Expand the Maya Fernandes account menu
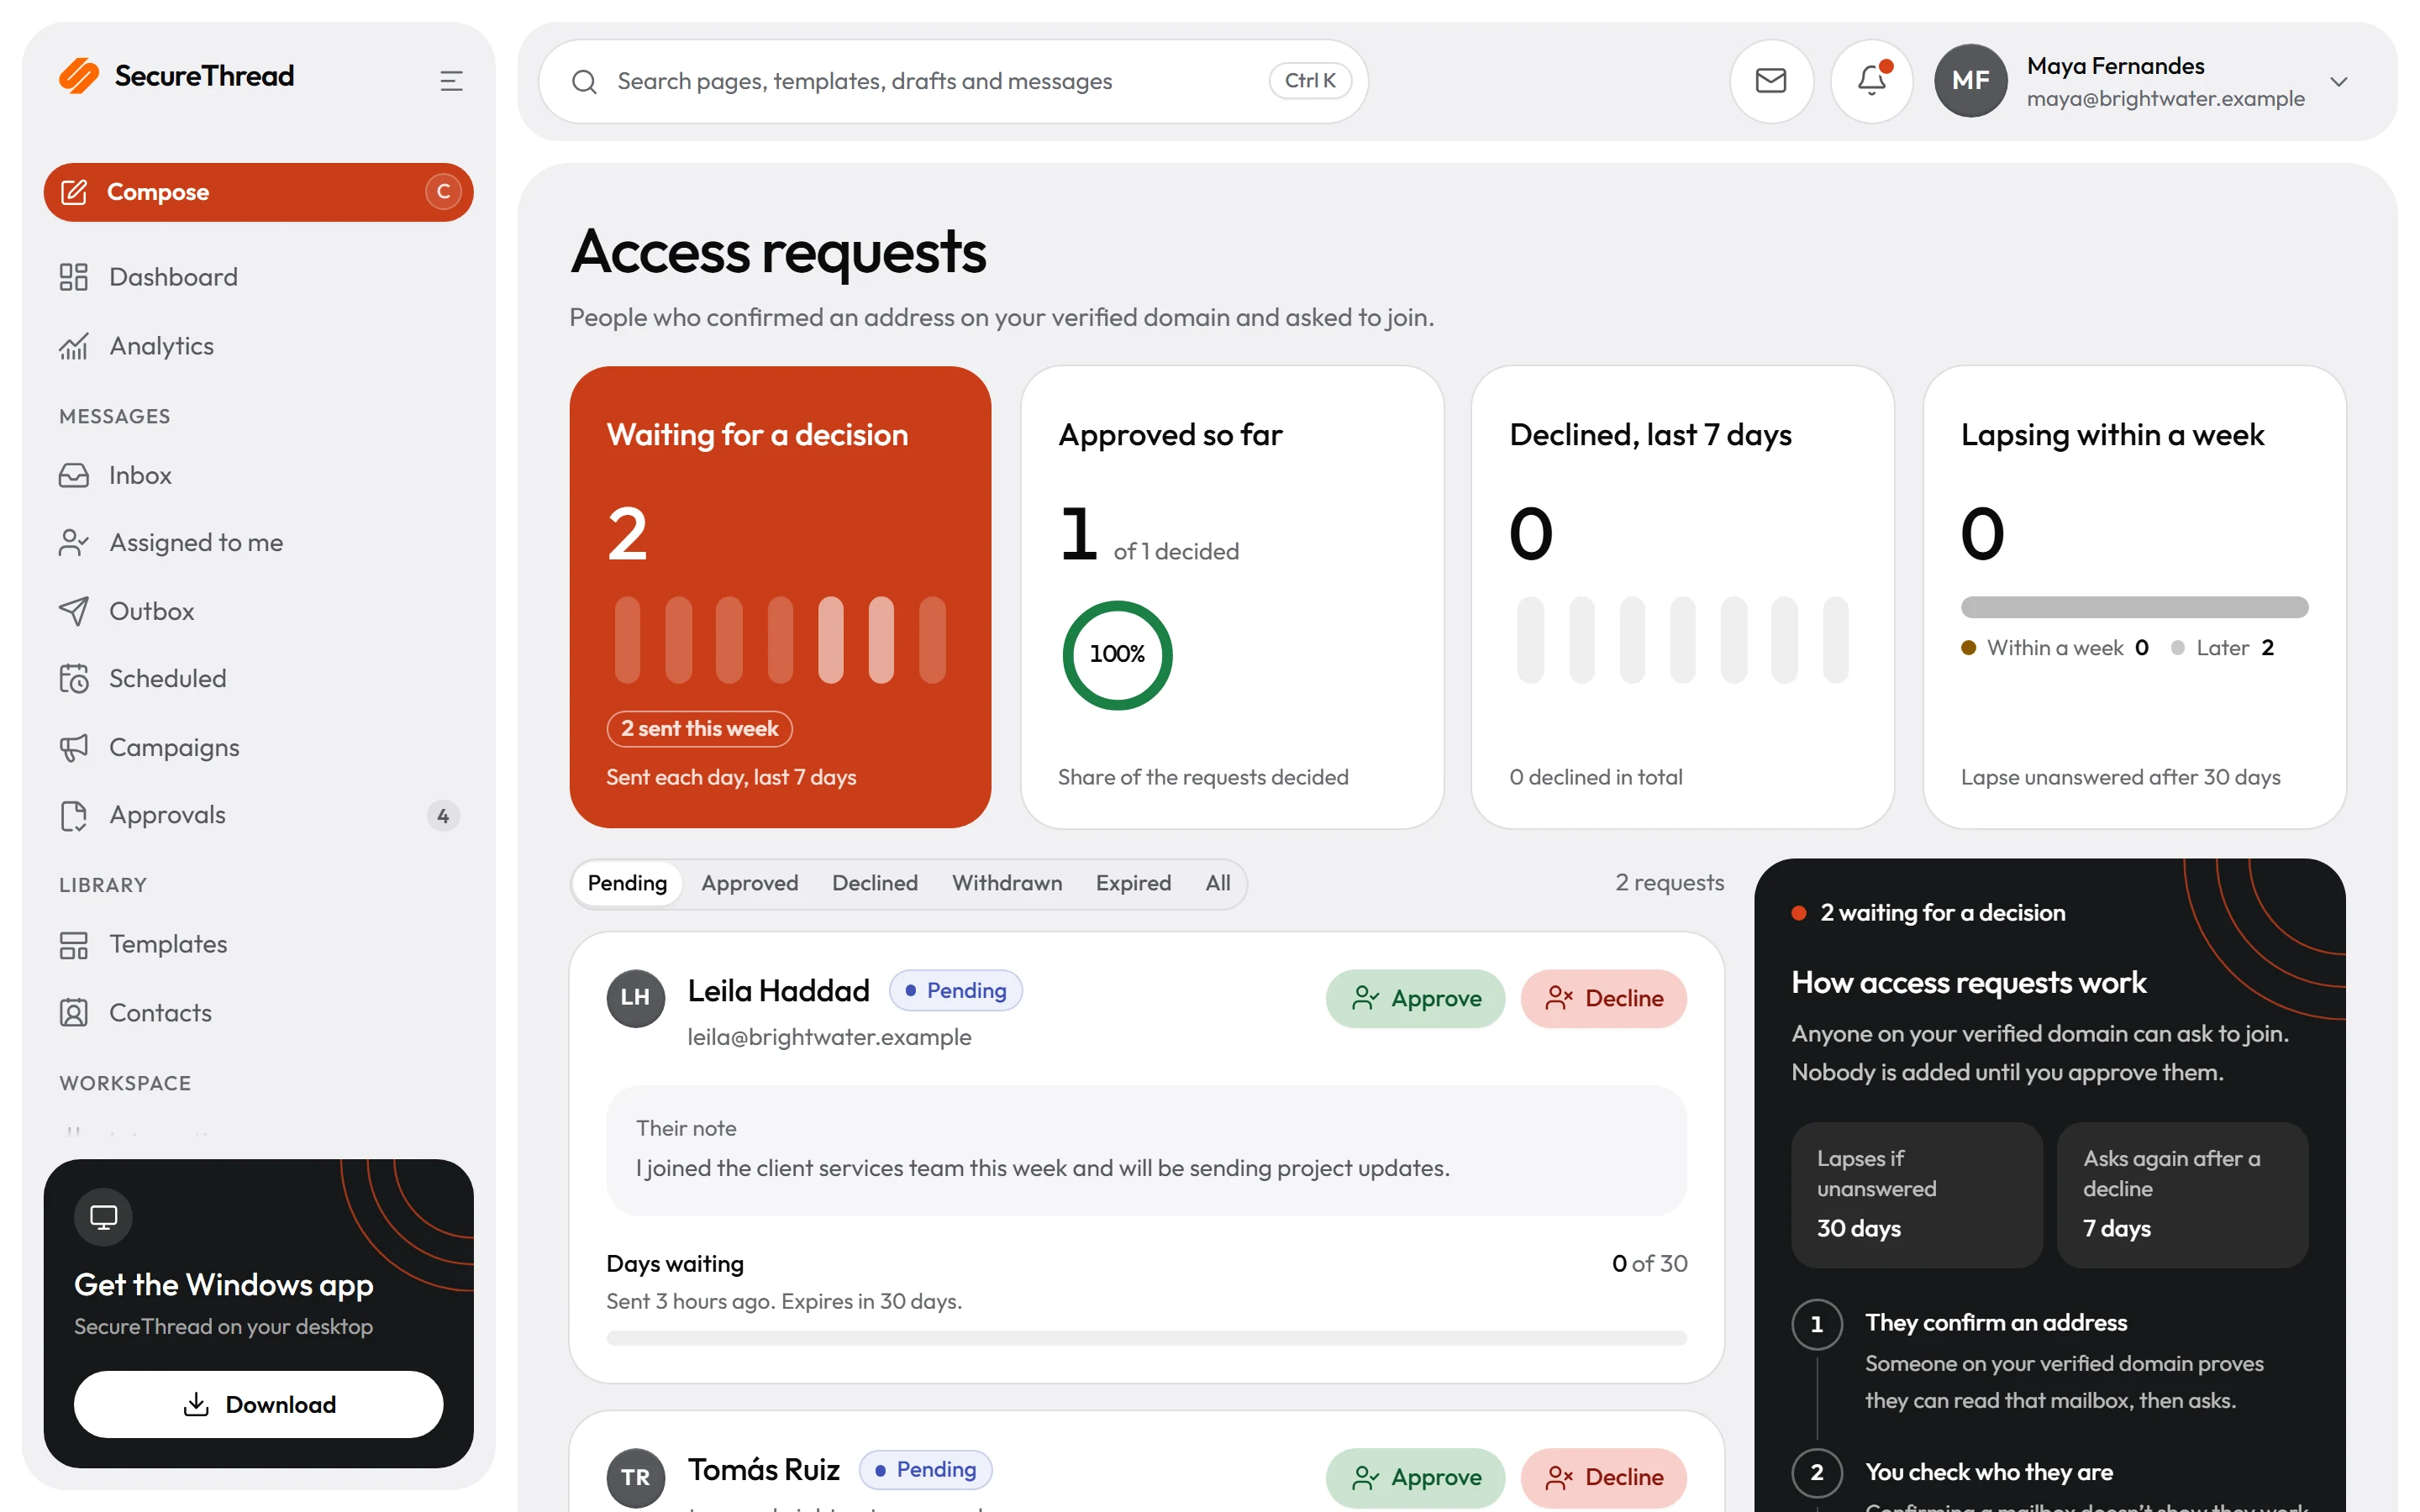Image resolution: width=2420 pixels, height=1512 pixels. (2338, 81)
